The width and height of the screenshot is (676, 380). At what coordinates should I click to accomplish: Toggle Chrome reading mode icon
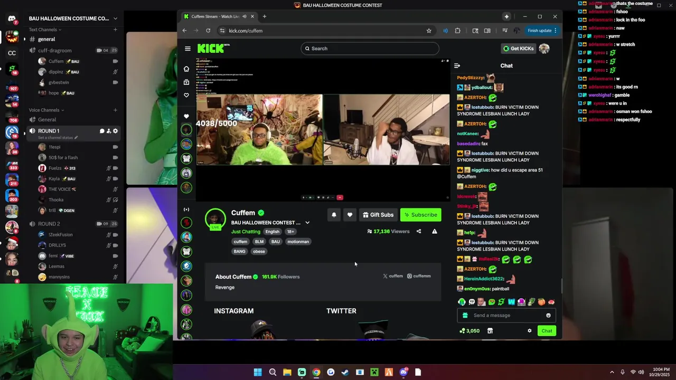[x=487, y=31]
